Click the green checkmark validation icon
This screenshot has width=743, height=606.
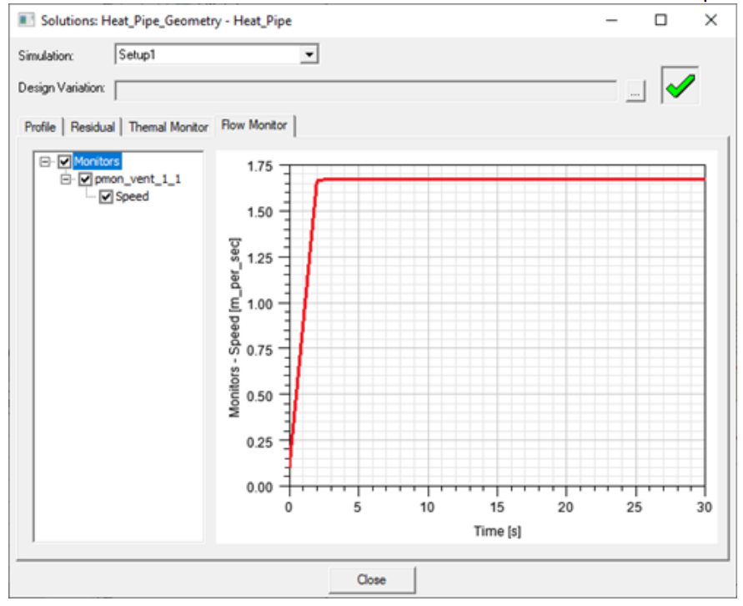point(680,84)
